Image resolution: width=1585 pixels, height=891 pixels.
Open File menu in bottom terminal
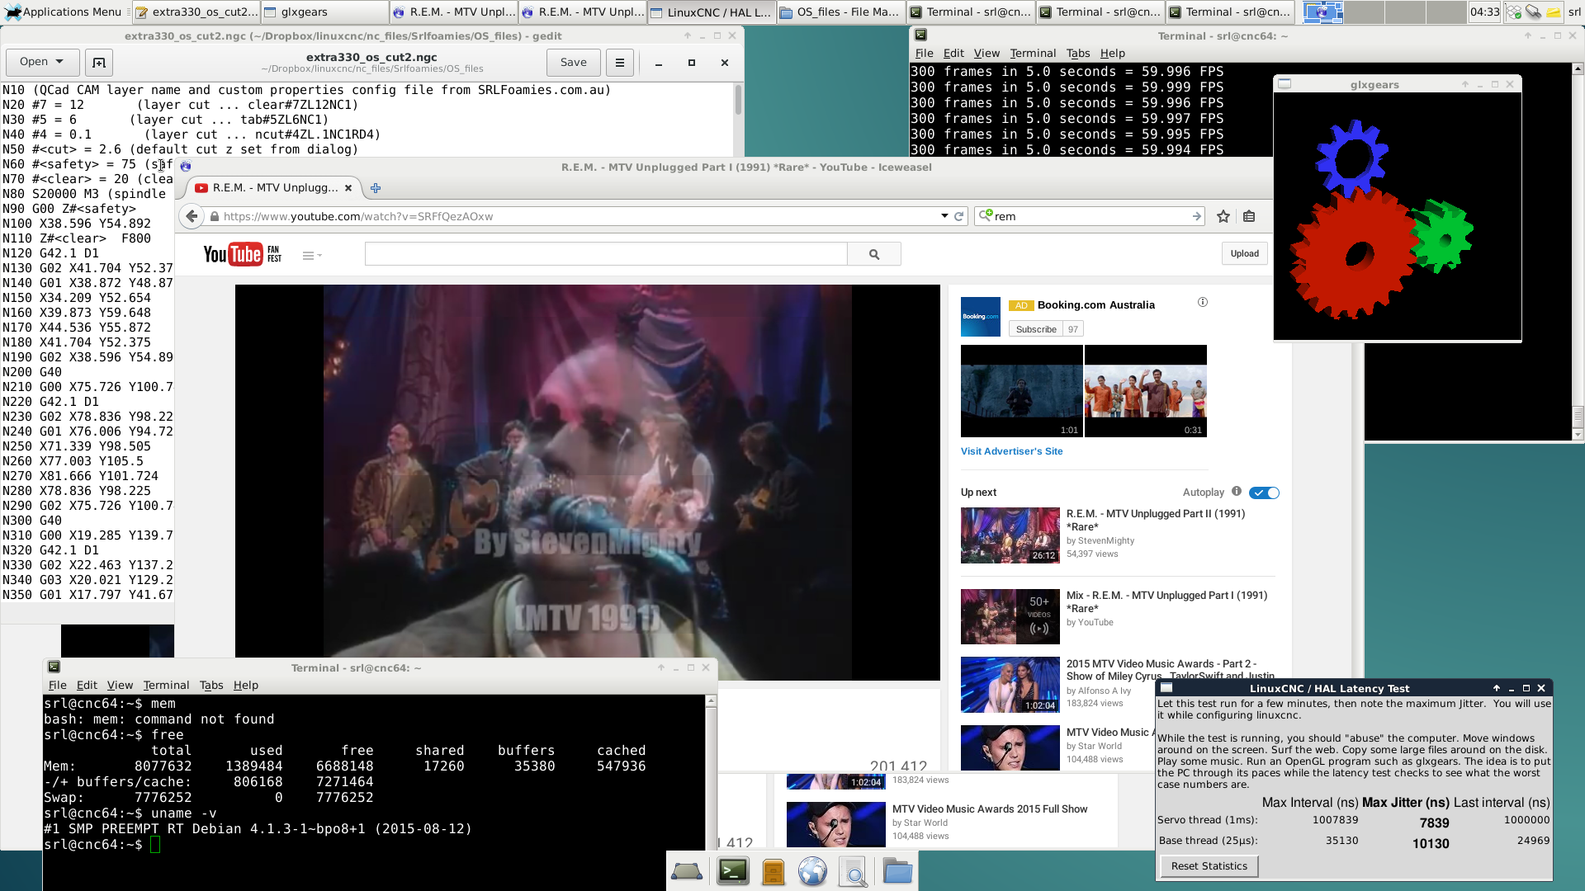(58, 685)
